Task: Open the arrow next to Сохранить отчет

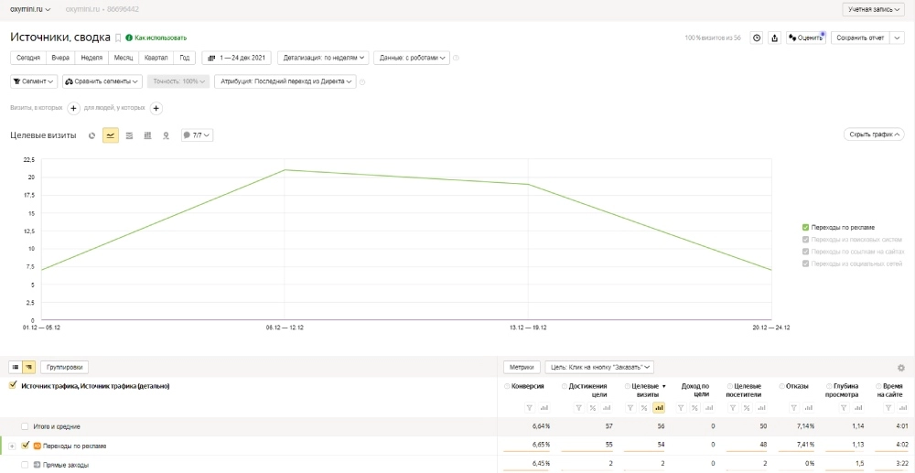Action: click(x=898, y=38)
